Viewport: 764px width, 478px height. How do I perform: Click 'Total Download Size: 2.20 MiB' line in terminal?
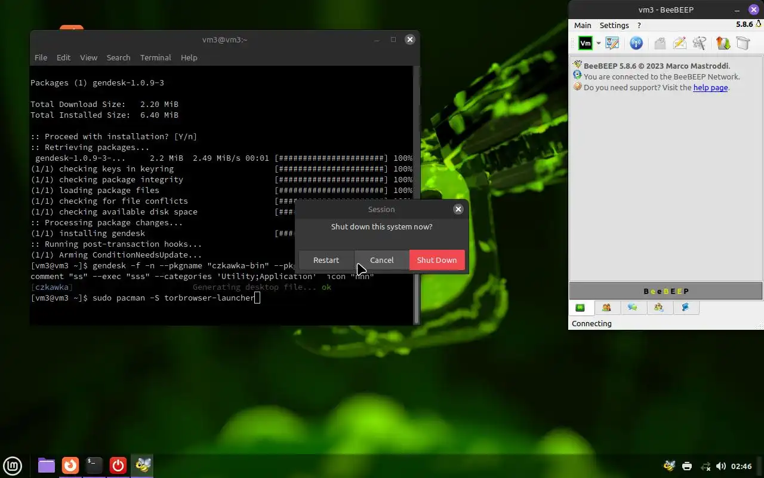(104, 104)
